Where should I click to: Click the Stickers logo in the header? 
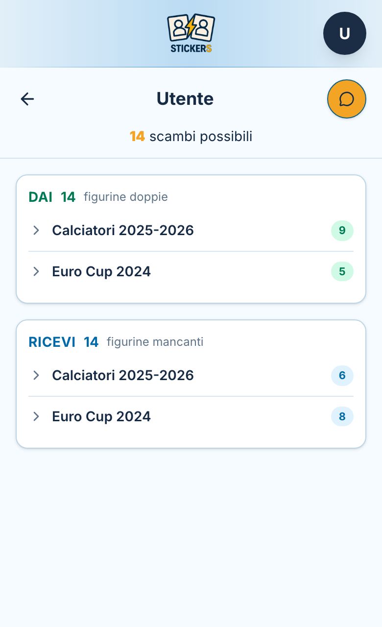[x=191, y=33]
